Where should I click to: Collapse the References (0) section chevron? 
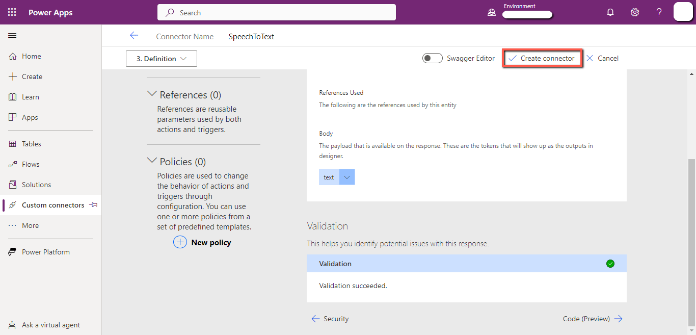pos(152,94)
